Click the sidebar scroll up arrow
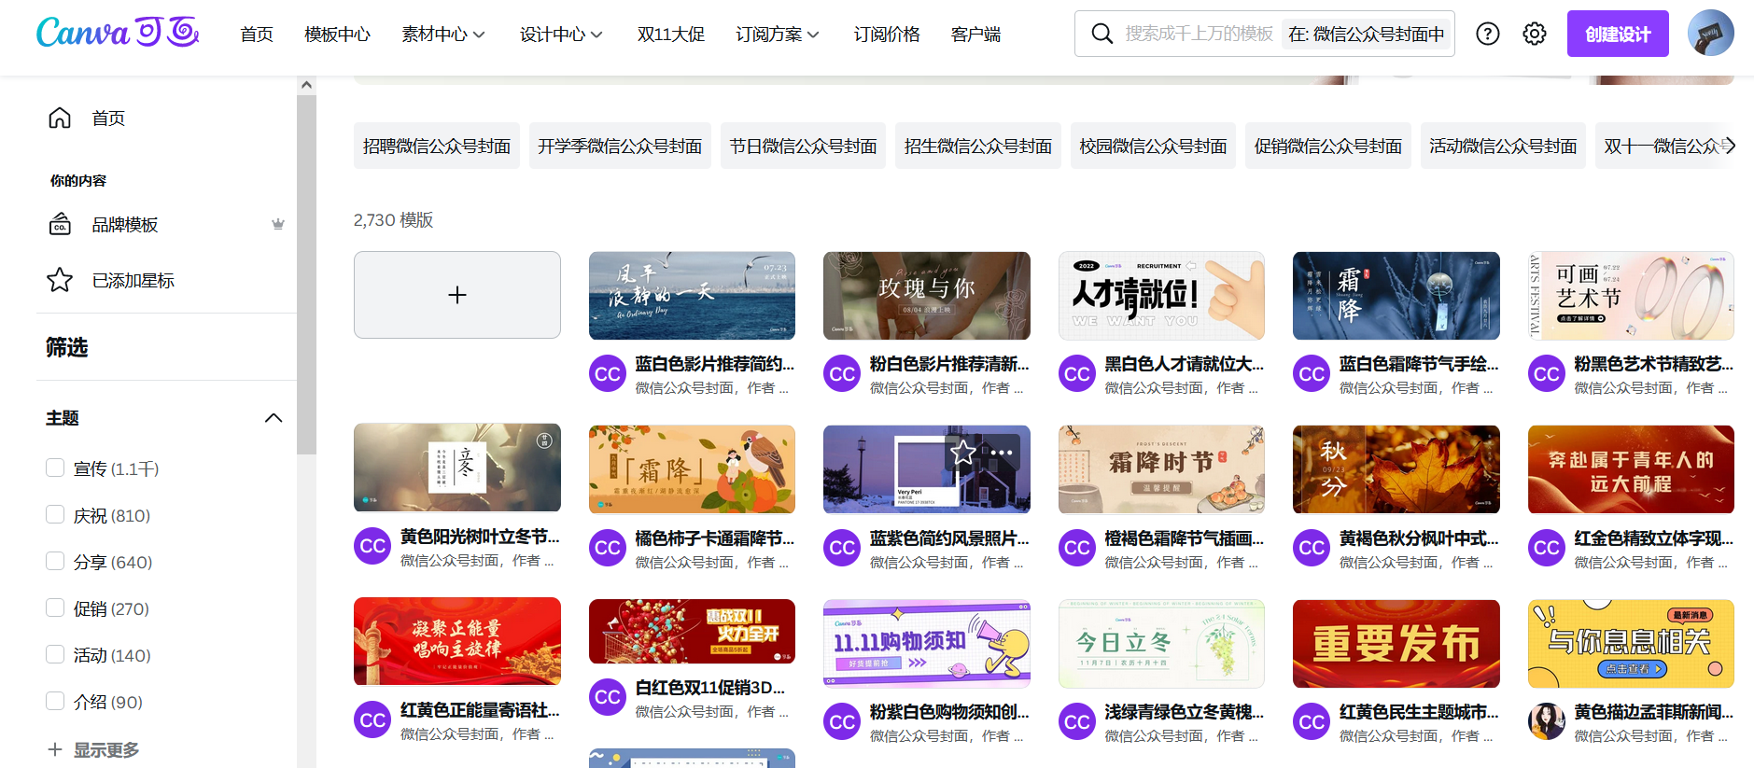1754x768 pixels. point(306,85)
